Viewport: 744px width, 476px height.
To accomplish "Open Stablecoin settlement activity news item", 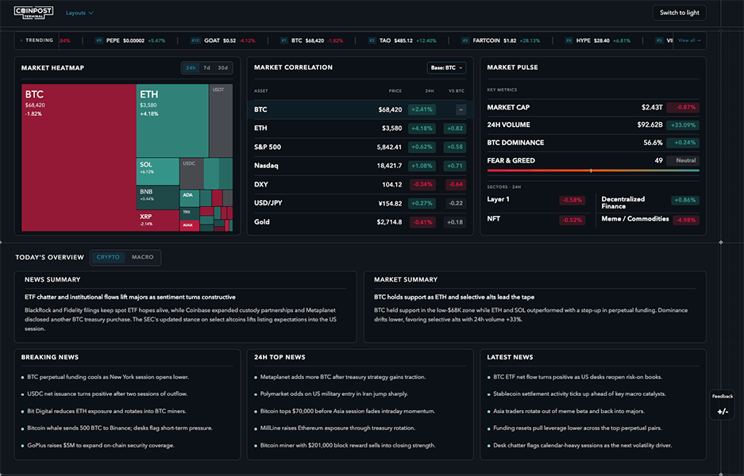I will [x=580, y=394].
